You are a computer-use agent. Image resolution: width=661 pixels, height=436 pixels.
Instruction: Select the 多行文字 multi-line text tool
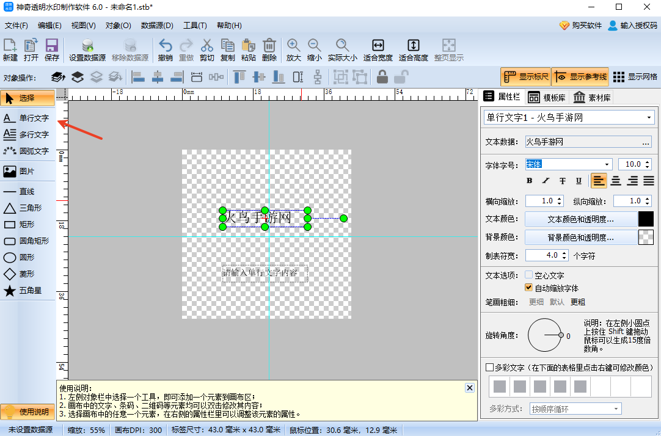coord(27,134)
